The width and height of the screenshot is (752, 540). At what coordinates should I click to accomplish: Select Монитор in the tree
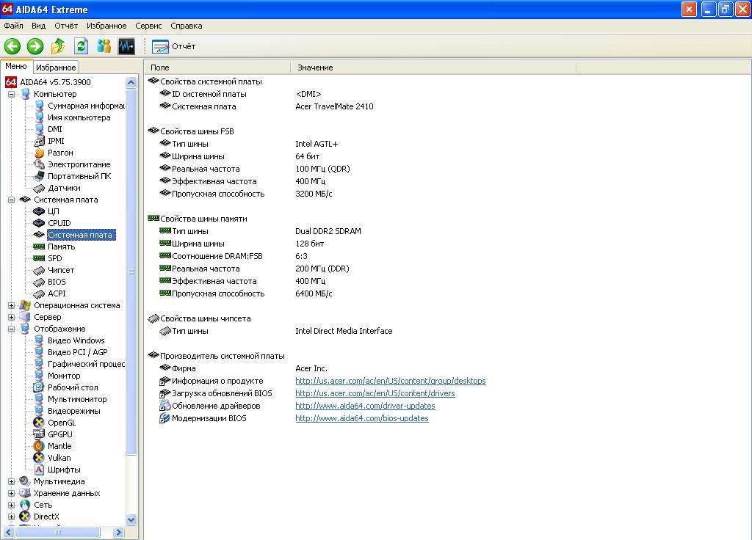click(64, 376)
